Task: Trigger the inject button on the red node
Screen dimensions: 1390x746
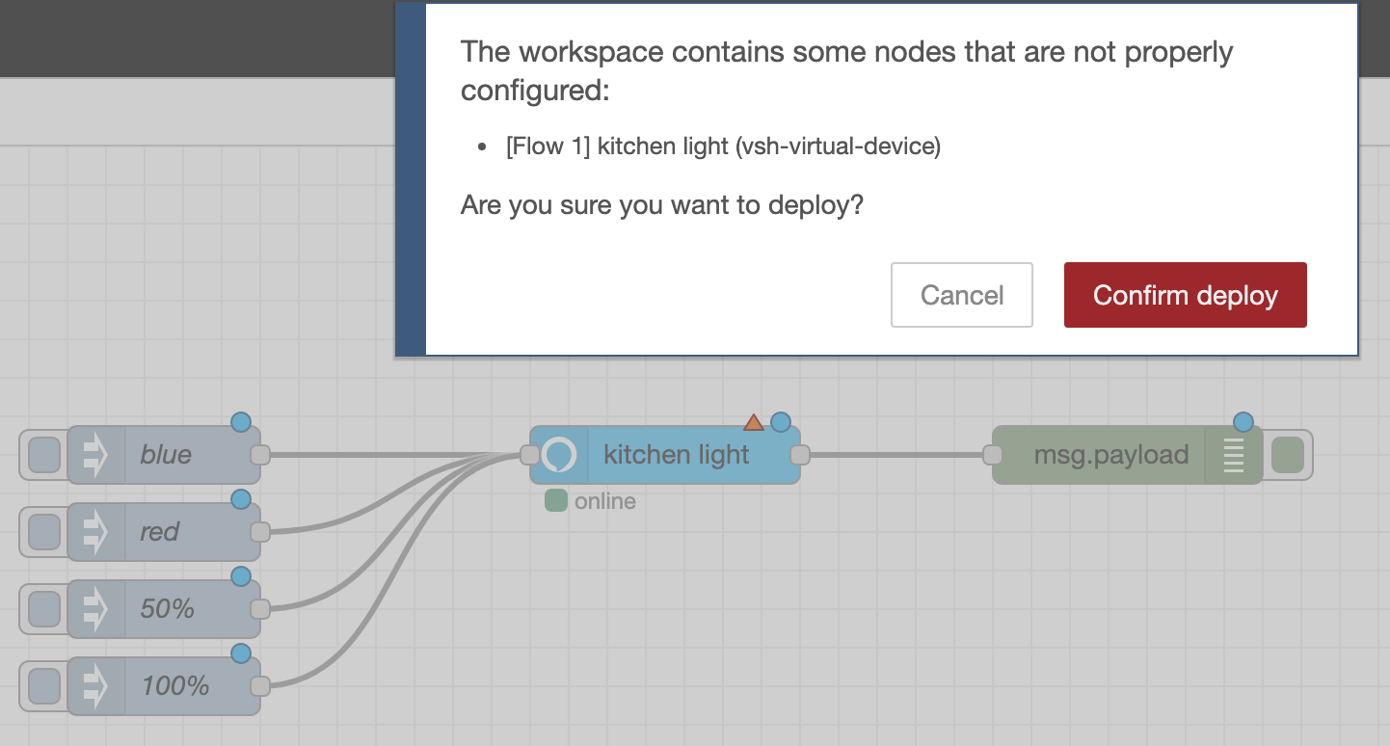Action: 42,531
